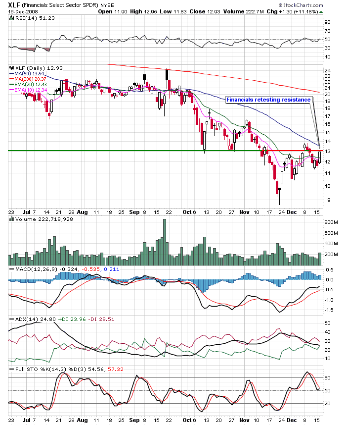The height and width of the screenshot is (425, 346).
Task: Click the Sep label on price chart axis
Action: click(134, 212)
